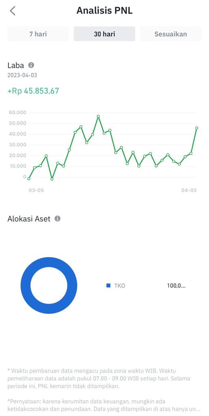Select the 7 hari tab

[x=38, y=34]
